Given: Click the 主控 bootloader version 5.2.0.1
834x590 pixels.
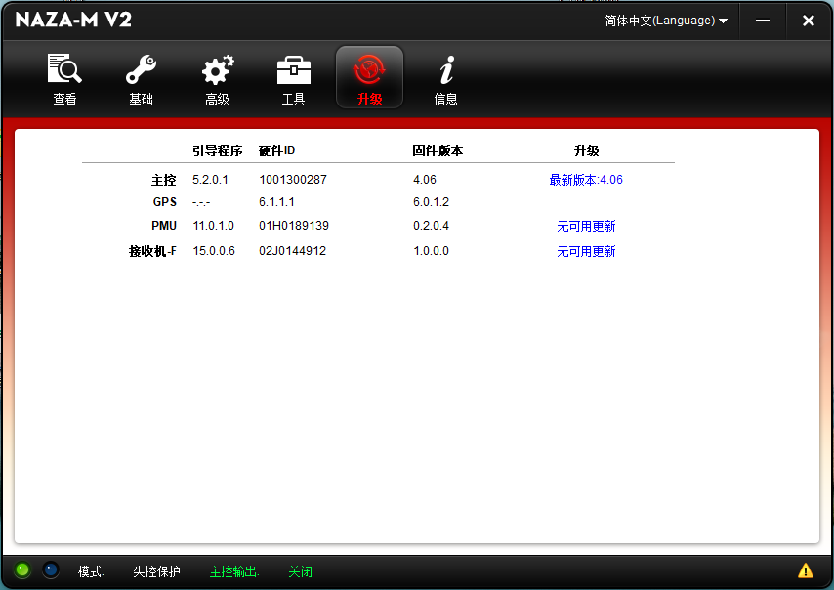Looking at the screenshot, I should (x=210, y=180).
